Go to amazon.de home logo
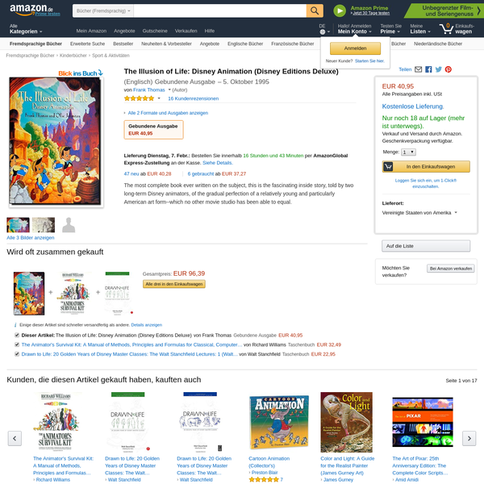Viewport: 484px width, 484px height. [31, 10]
